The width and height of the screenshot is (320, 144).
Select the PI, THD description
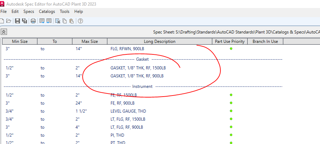[118, 135]
